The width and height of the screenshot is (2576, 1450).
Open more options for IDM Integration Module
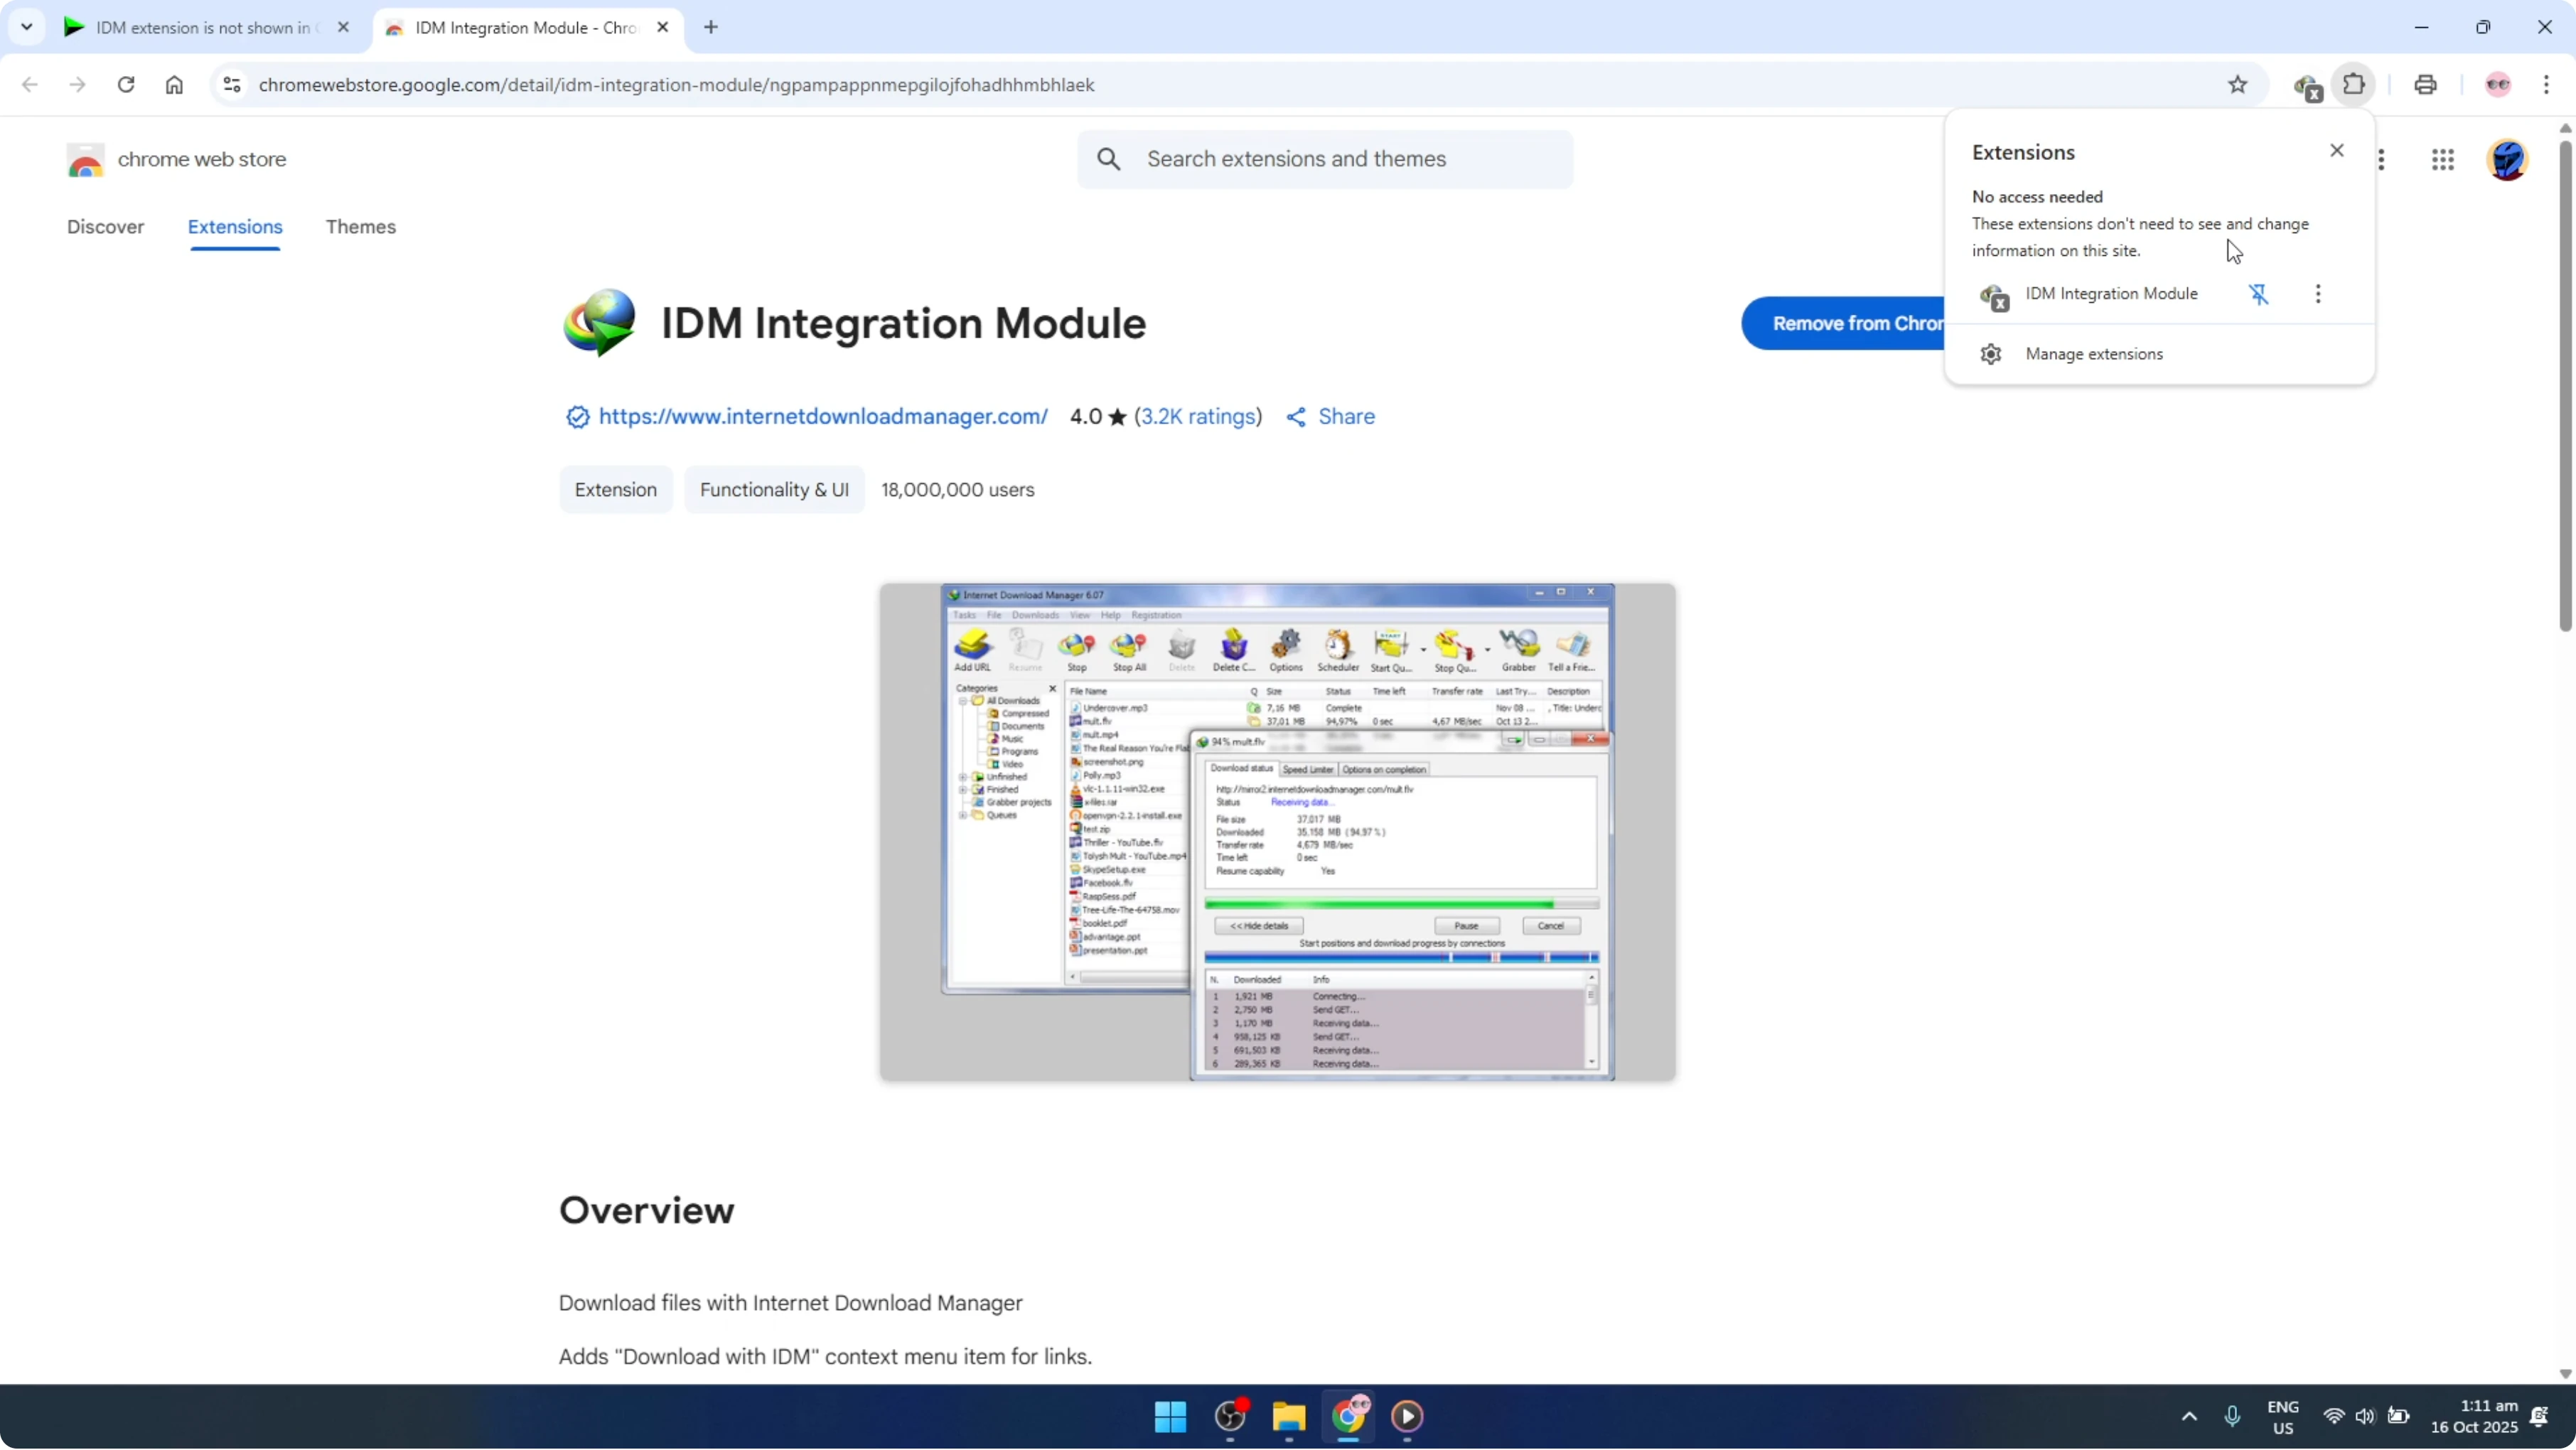tap(2318, 294)
